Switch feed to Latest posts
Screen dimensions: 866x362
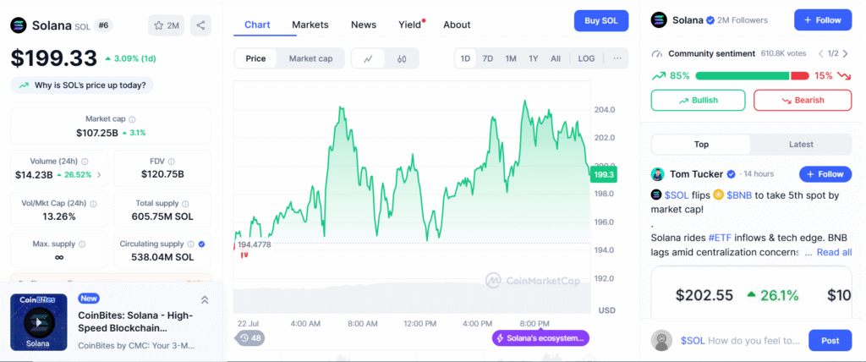click(x=801, y=145)
